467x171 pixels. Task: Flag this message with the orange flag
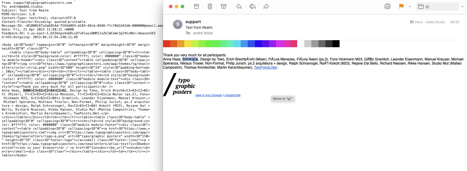click(x=401, y=6)
